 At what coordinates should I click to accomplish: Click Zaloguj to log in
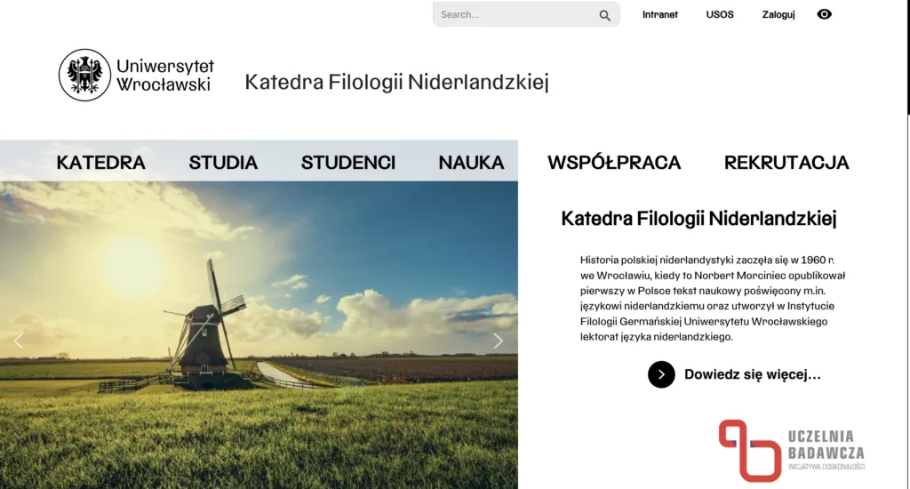[x=778, y=14]
